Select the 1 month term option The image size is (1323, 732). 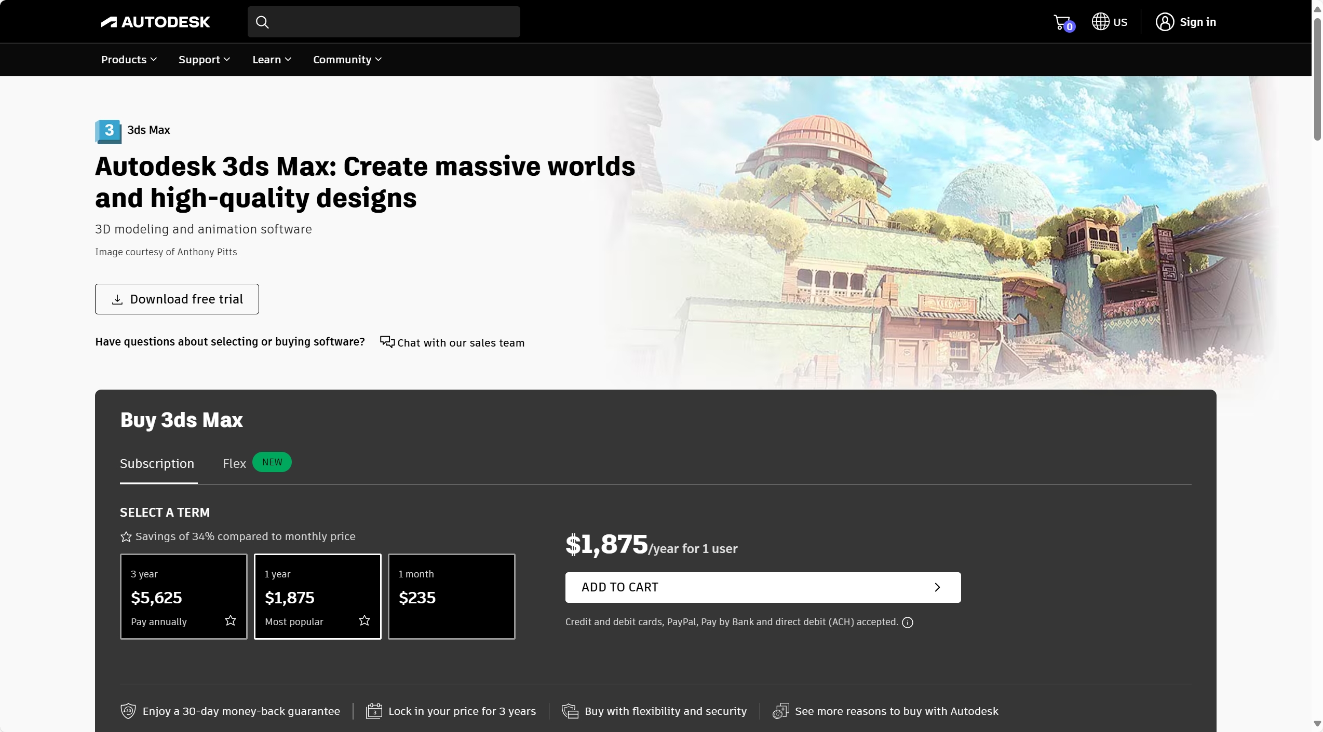452,597
